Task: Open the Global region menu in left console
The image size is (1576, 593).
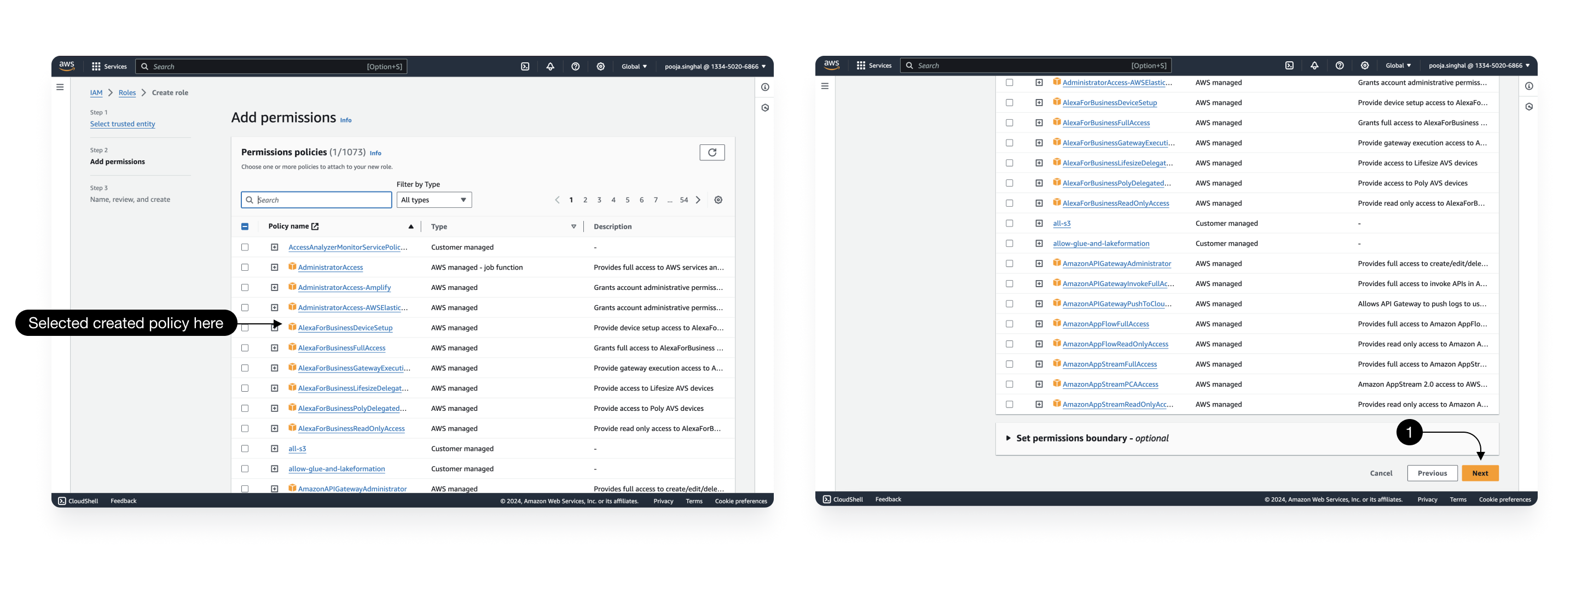Action: pyautogui.click(x=634, y=67)
